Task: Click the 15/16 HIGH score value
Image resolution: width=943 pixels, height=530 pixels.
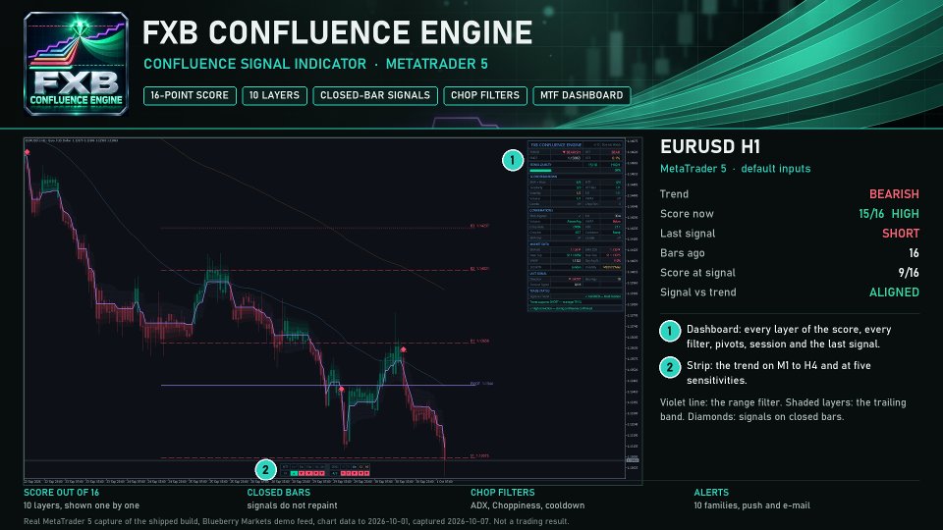Action: click(x=889, y=214)
